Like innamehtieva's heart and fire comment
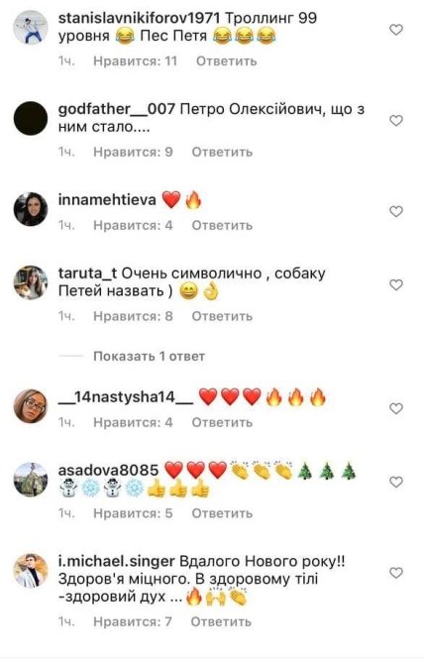 [x=396, y=211]
